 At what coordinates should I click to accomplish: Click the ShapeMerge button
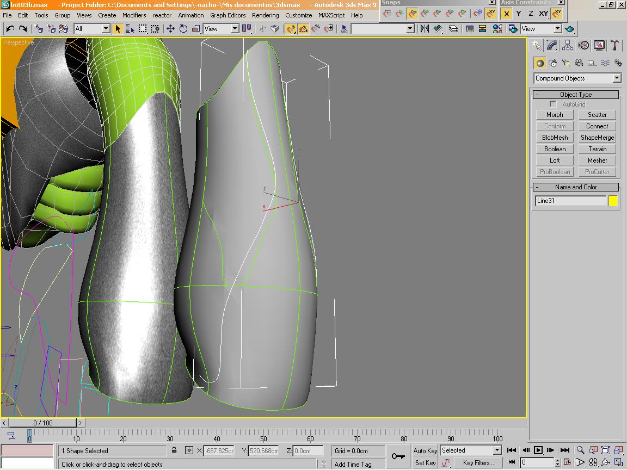click(x=597, y=138)
